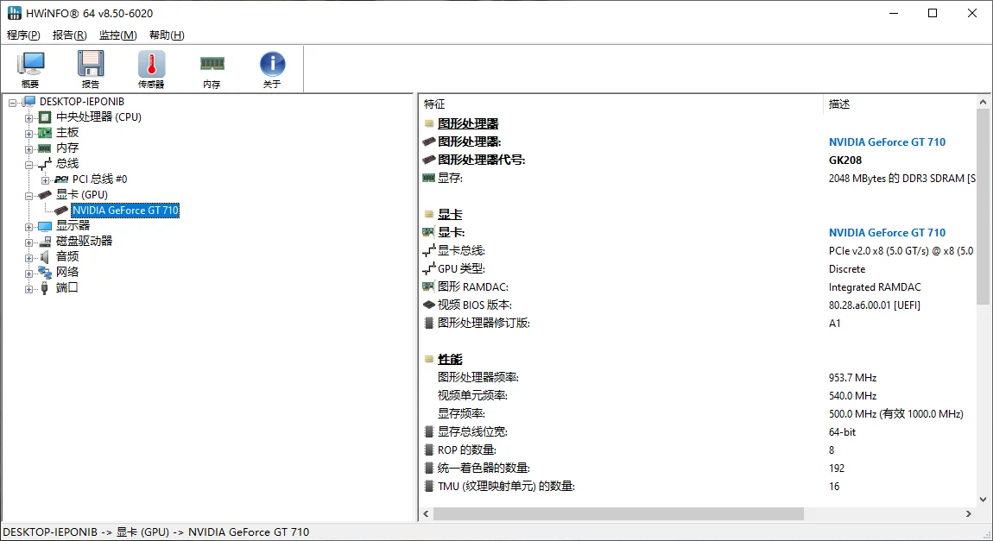Select the PCI 总线 #0 tree item
The width and height of the screenshot is (993, 541).
coord(99,179)
